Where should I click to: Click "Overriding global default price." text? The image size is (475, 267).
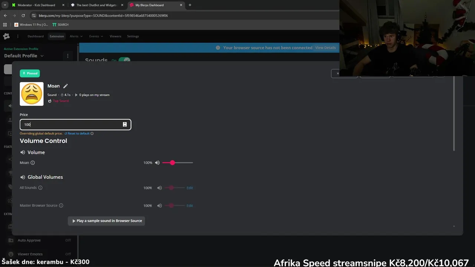(x=41, y=133)
